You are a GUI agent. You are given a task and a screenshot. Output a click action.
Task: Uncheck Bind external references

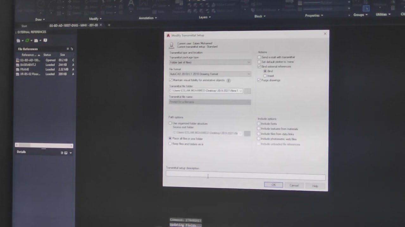[x=259, y=67]
